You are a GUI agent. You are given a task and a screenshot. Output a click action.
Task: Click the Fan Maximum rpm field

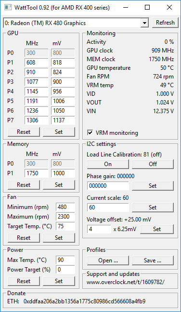(x=65, y=217)
